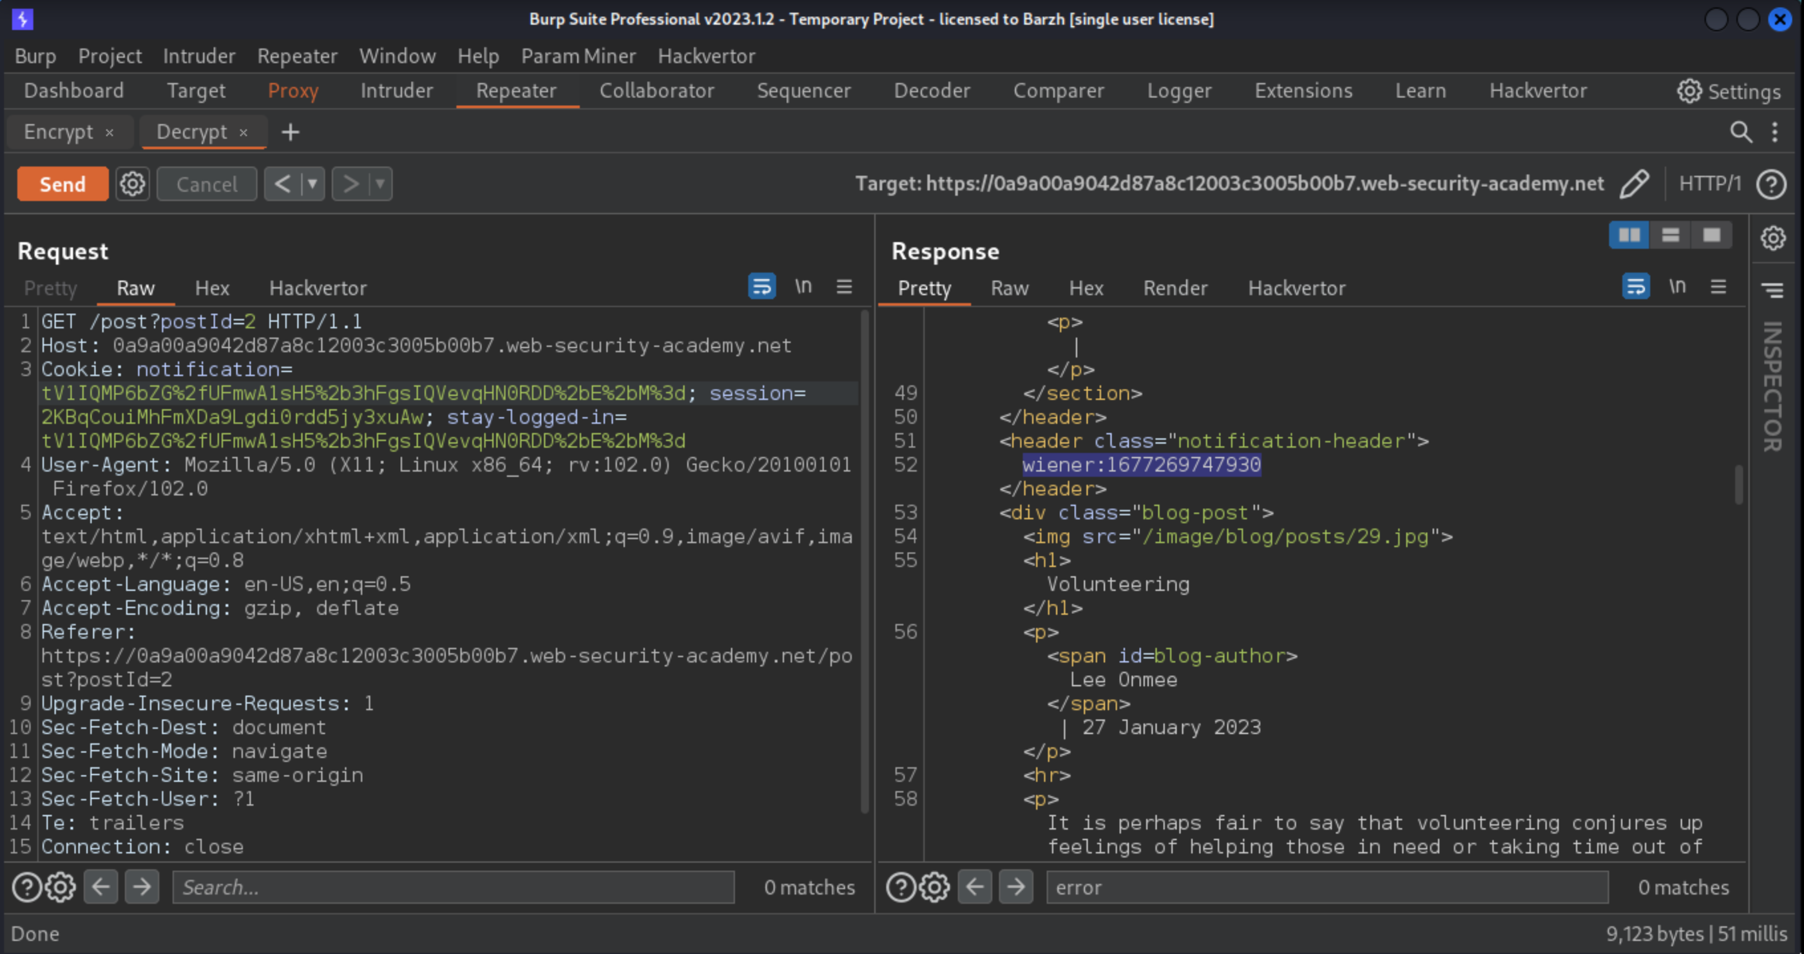Go to the Proxy tool tab
Image resolution: width=1804 pixels, height=954 pixels.
click(x=293, y=90)
